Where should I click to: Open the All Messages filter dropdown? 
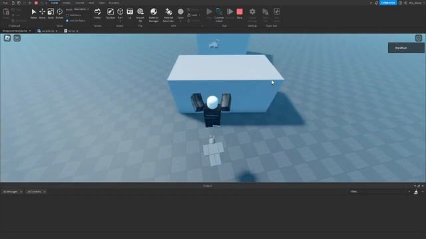13,192
